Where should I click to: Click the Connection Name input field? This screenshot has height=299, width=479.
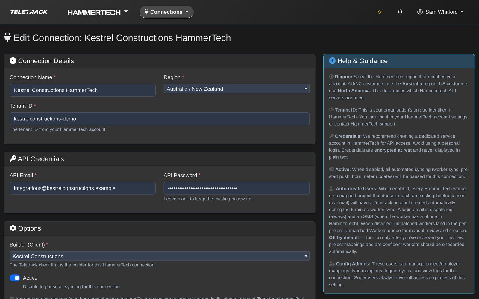click(x=83, y=90)
